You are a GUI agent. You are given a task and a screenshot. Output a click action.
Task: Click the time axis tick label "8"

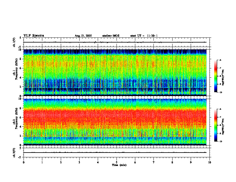(x=172, y=162)
